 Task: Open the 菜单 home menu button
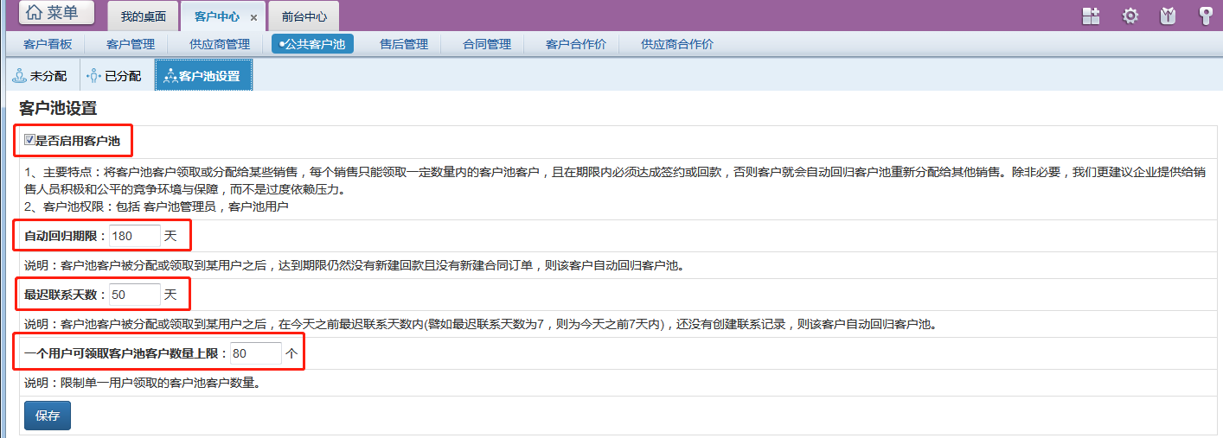pyautogui.click(x=57, y=13)
